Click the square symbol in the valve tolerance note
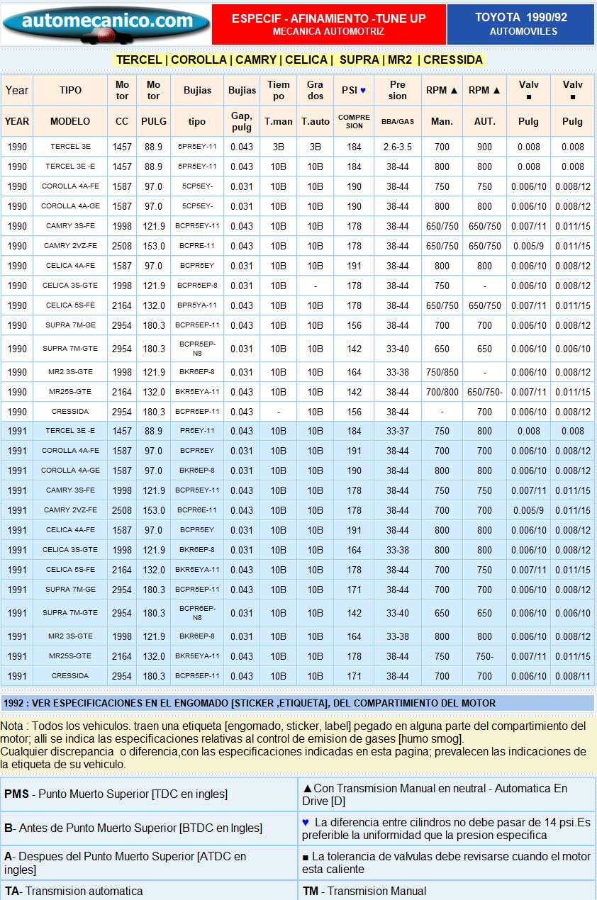This screenshot has width=597, height=900. 306,857
